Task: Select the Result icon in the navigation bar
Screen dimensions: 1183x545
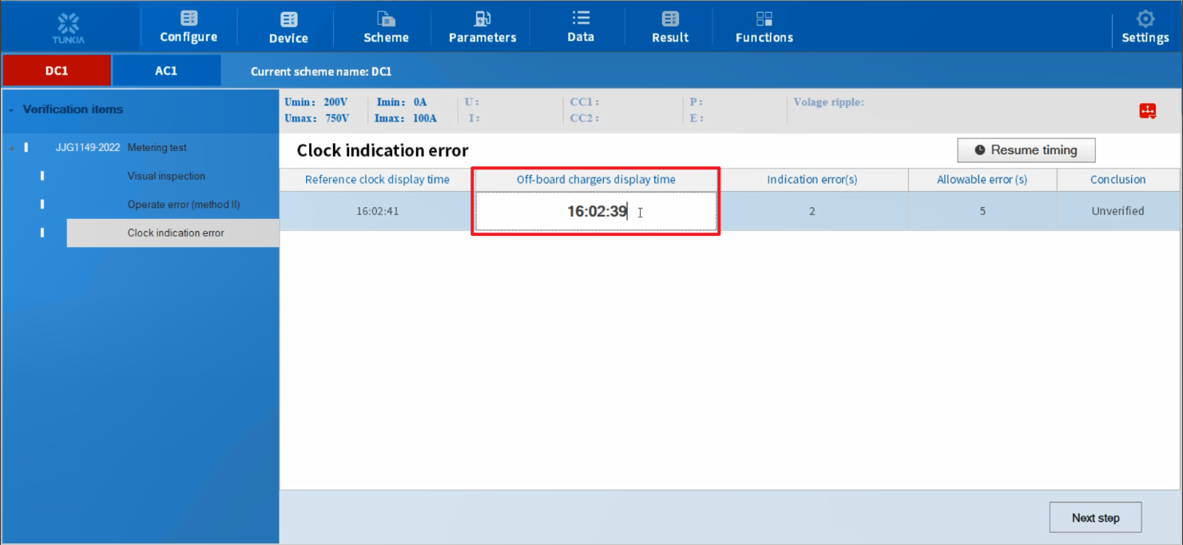Action: pyautogui.click(x=669, y=18)
